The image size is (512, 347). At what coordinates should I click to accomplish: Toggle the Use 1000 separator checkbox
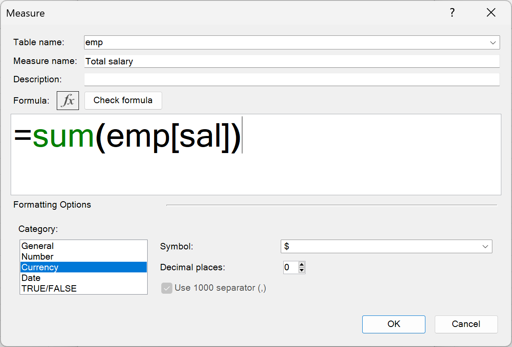click(166, 288)
